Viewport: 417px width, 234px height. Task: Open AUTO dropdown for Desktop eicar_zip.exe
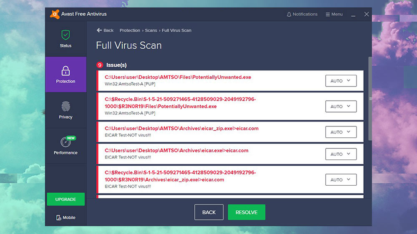click(341, 132)
